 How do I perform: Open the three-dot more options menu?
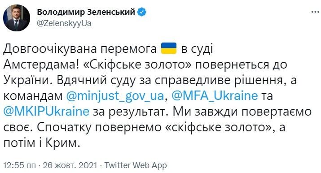click(x=315, y=12)
